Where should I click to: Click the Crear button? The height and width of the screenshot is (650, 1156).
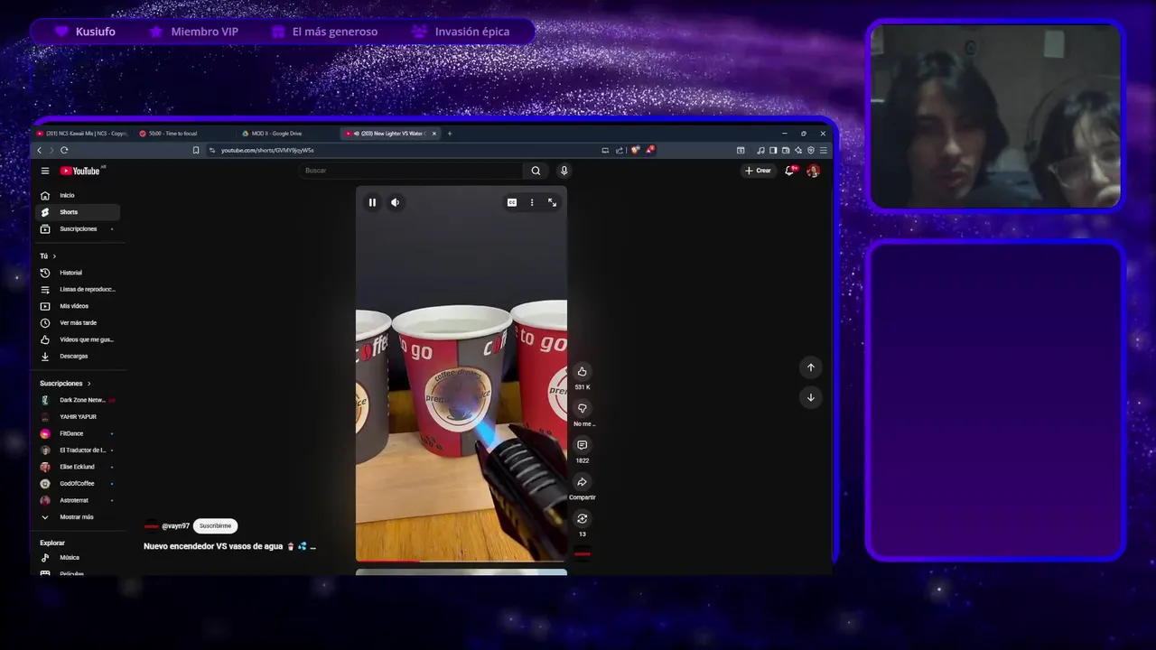tap(759, 171)
